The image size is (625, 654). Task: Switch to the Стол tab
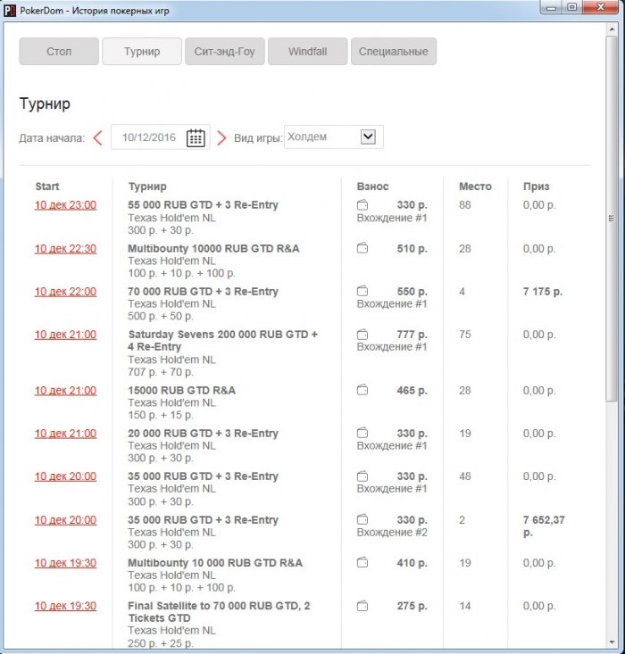tap(59, 51)
